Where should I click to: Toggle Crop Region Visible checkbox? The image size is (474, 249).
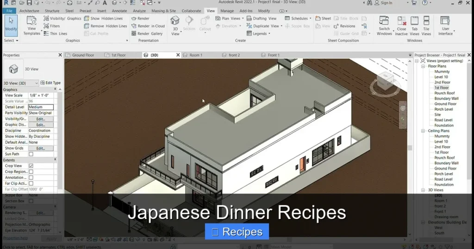[31, 172]
